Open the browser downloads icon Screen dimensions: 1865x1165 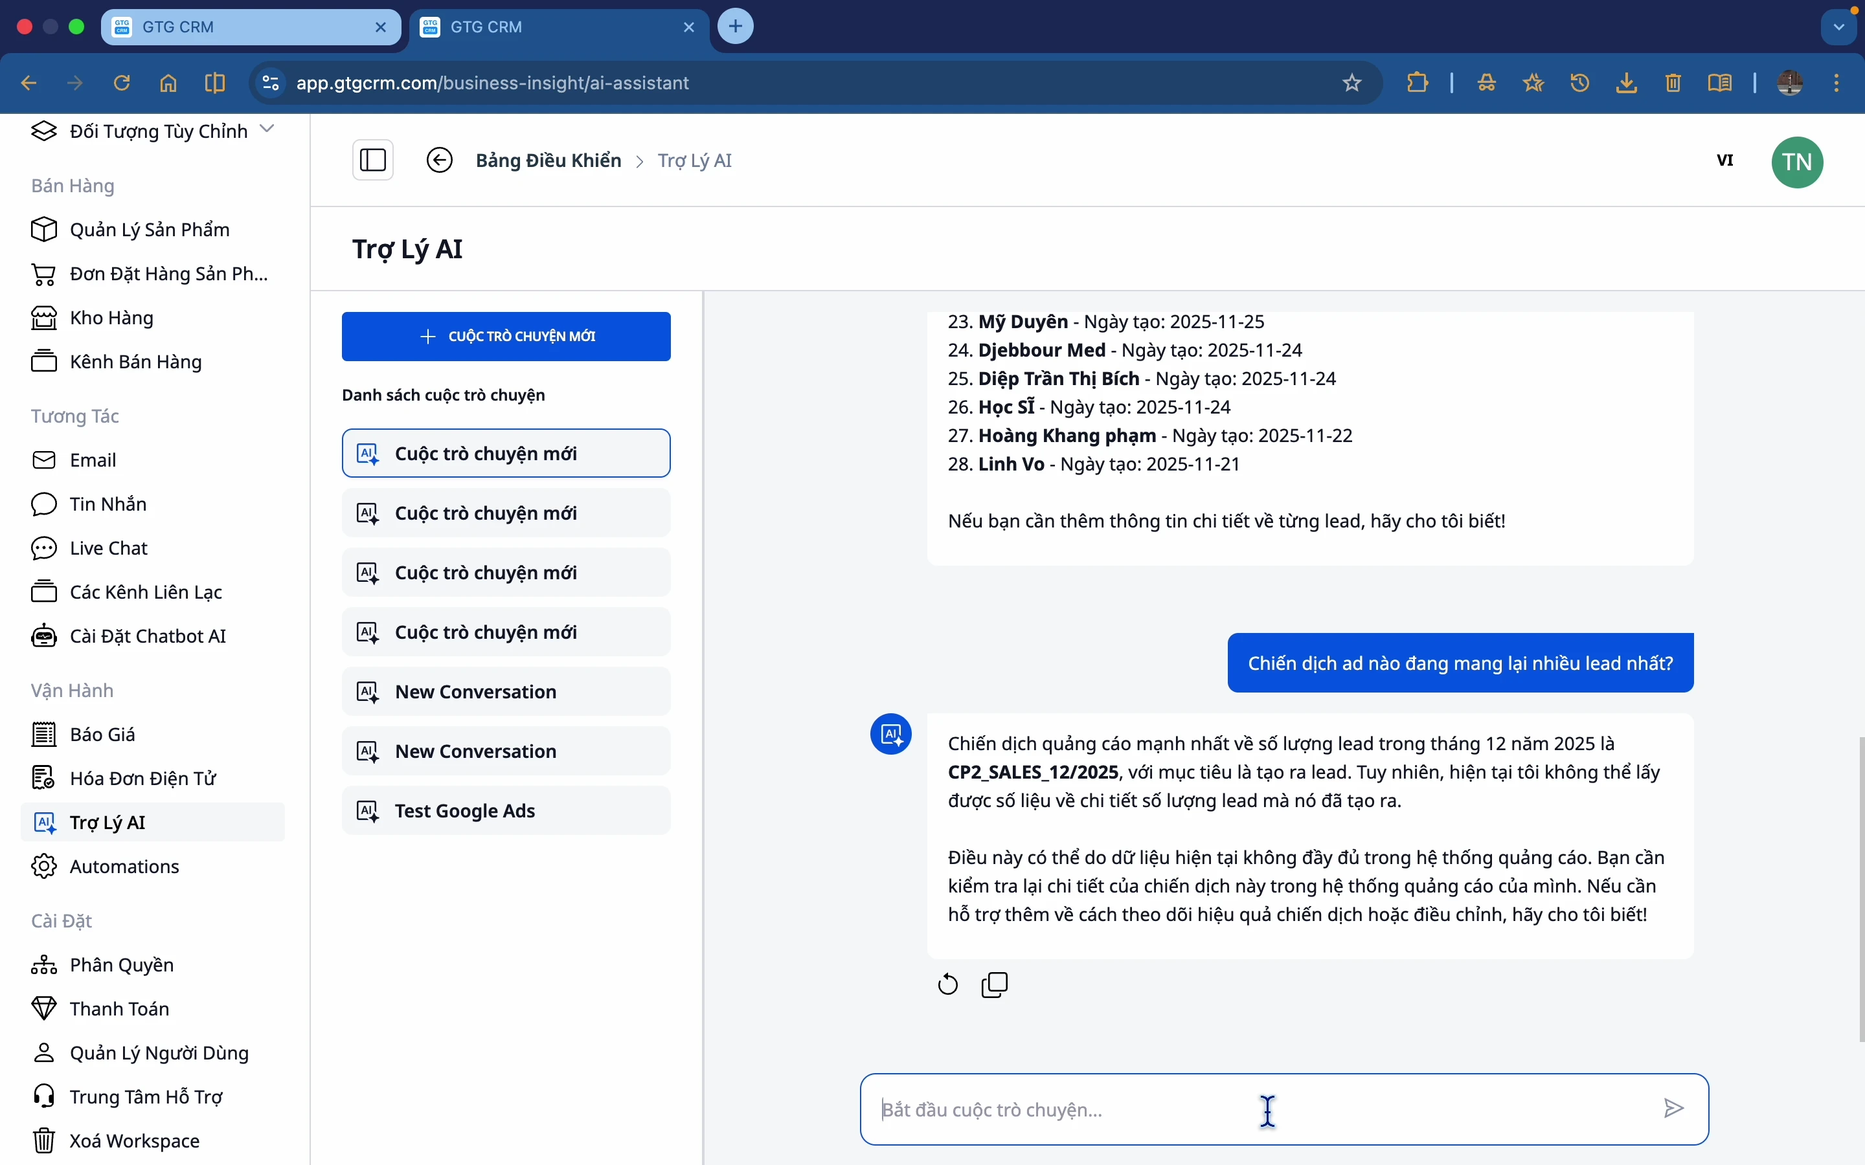1626,82
